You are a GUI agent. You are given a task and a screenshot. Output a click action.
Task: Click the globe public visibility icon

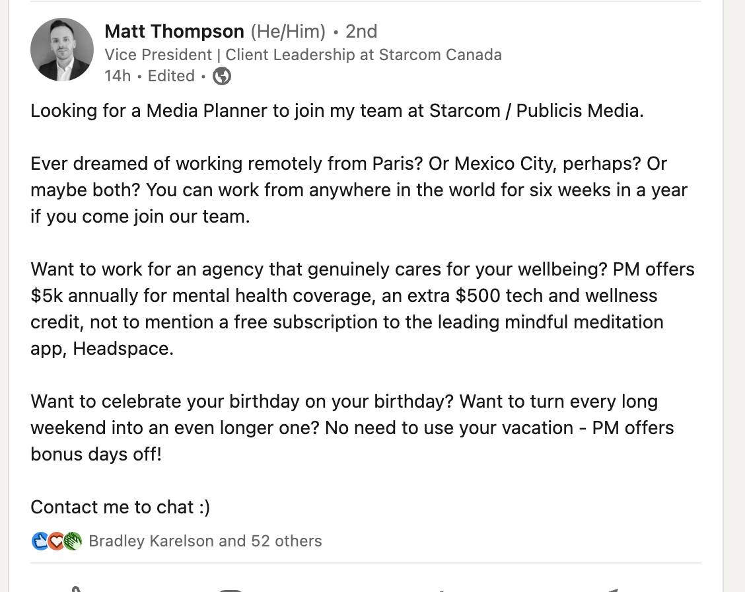point(222,77)
